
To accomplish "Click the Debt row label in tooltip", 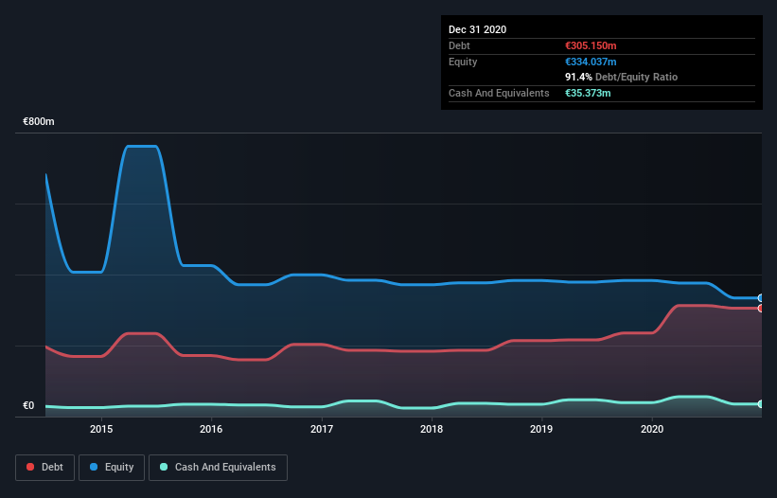I will [459, 45].
